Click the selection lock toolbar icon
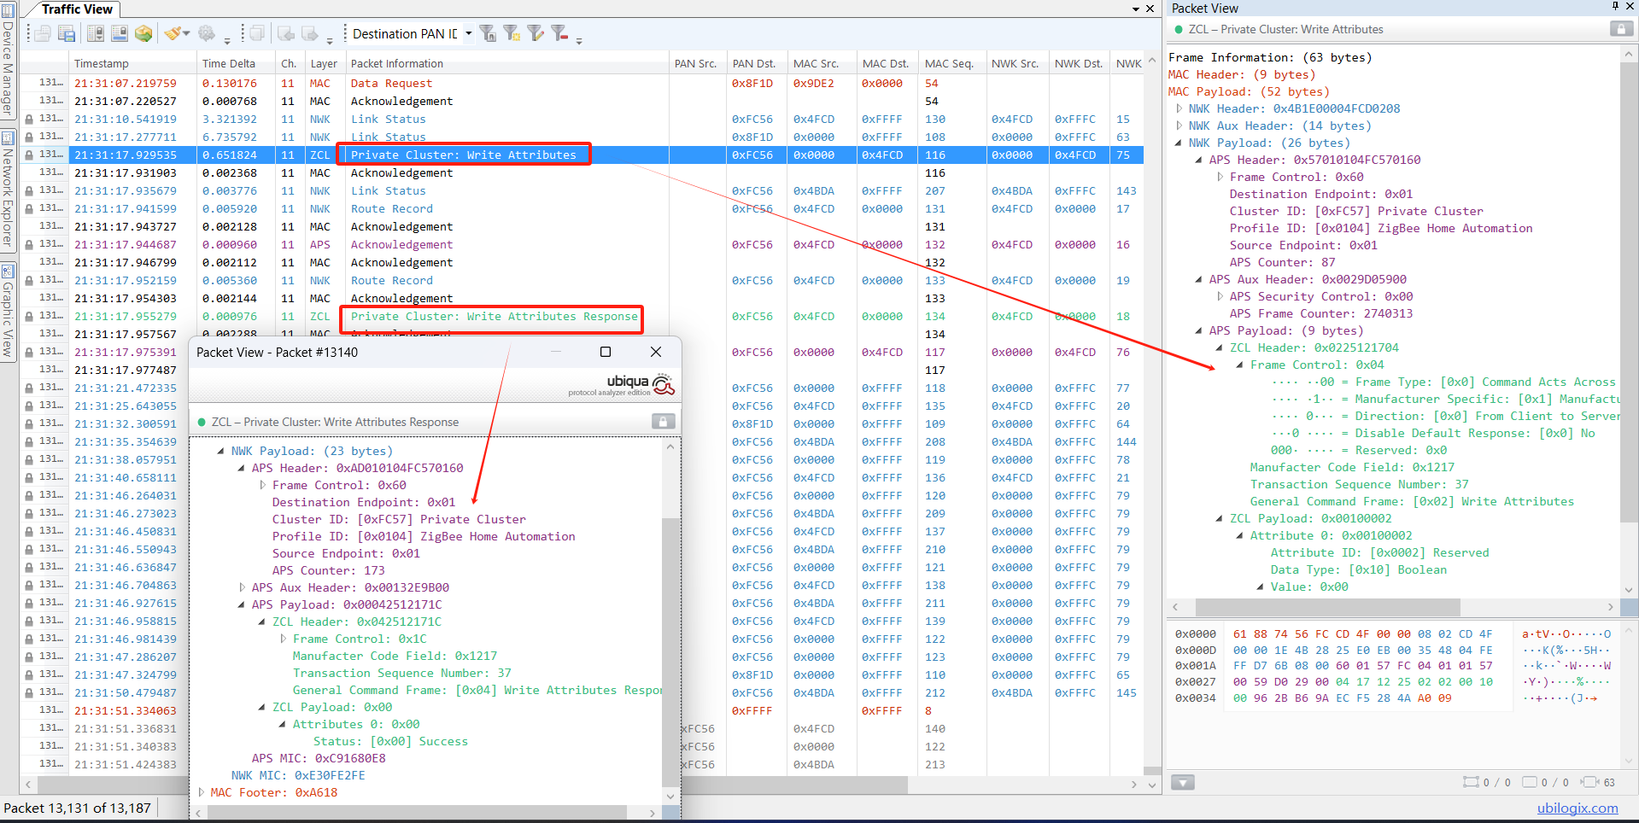The height and width of the screenshot is (823, 1639). pos(120,33)
